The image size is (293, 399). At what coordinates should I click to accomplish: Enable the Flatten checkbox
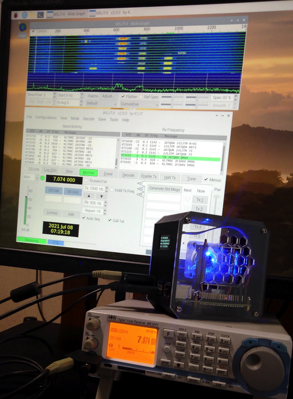coord(123,97)
